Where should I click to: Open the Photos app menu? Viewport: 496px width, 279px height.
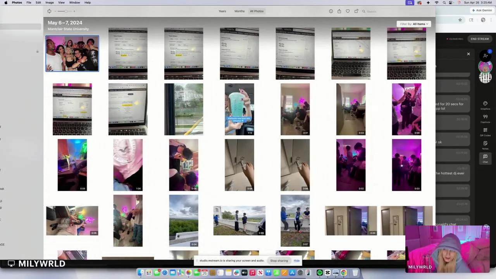17,3
